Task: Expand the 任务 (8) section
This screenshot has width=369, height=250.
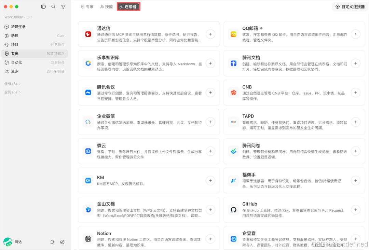Action: point(13,84)
